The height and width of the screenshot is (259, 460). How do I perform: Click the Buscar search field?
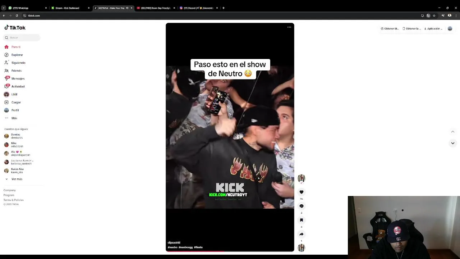(x=22, y=37)
